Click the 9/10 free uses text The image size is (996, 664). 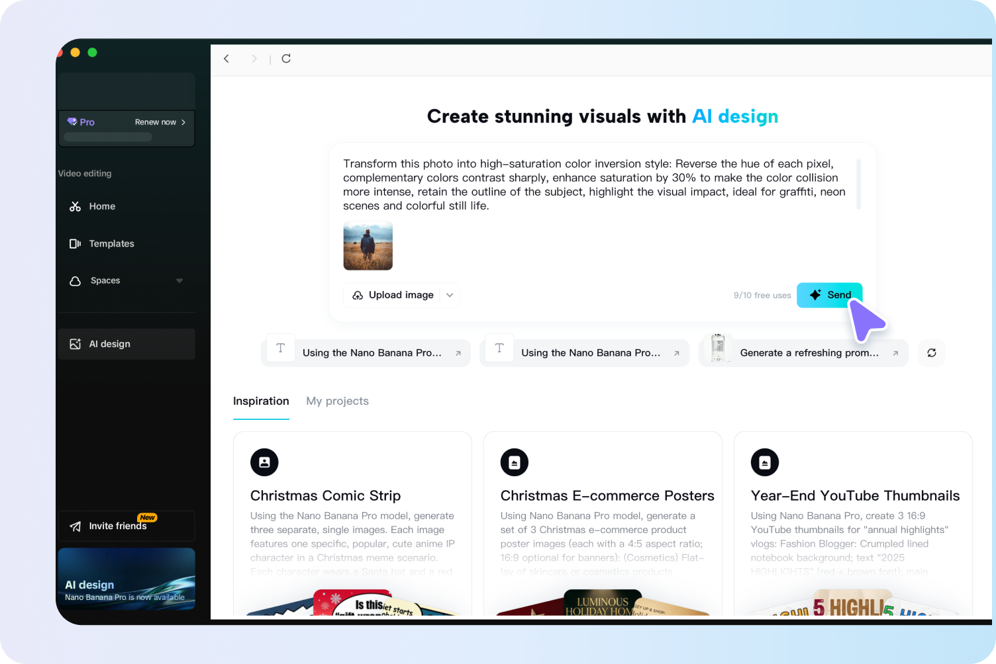762,296
